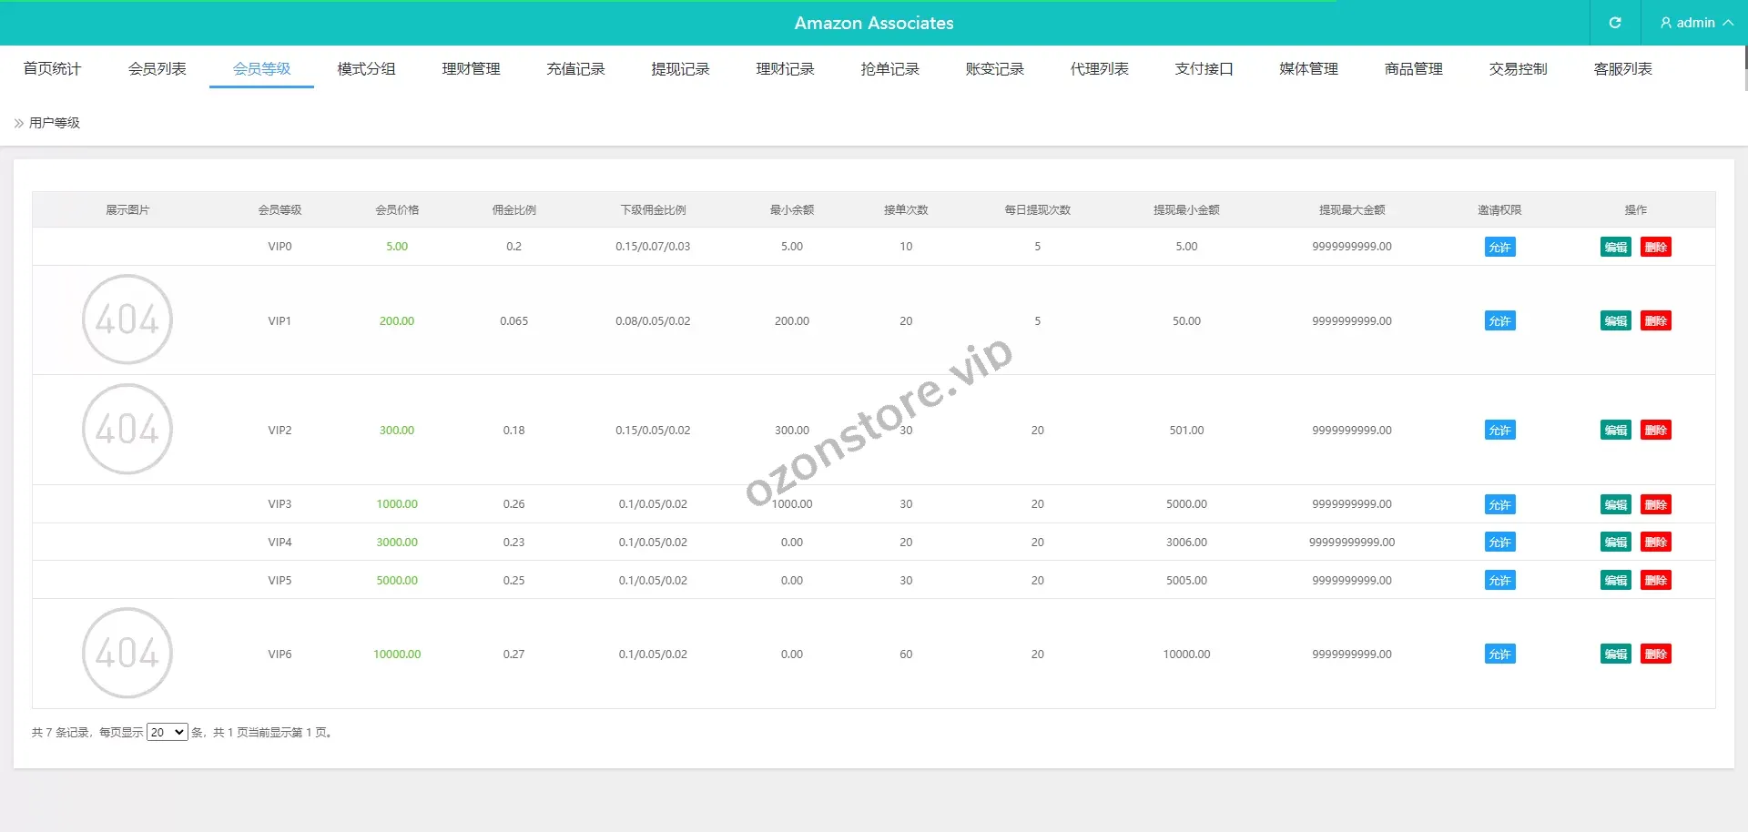
Task: Open the 充值记录 tab
Action: click(575, 69)
